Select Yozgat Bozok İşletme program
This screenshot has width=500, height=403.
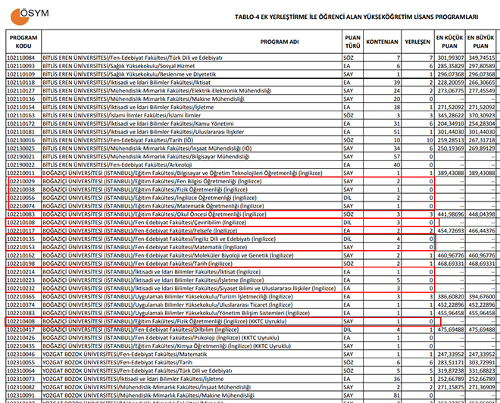[133, 379]
